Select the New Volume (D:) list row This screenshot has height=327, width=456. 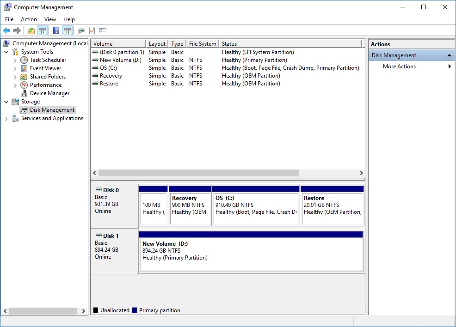228,60
